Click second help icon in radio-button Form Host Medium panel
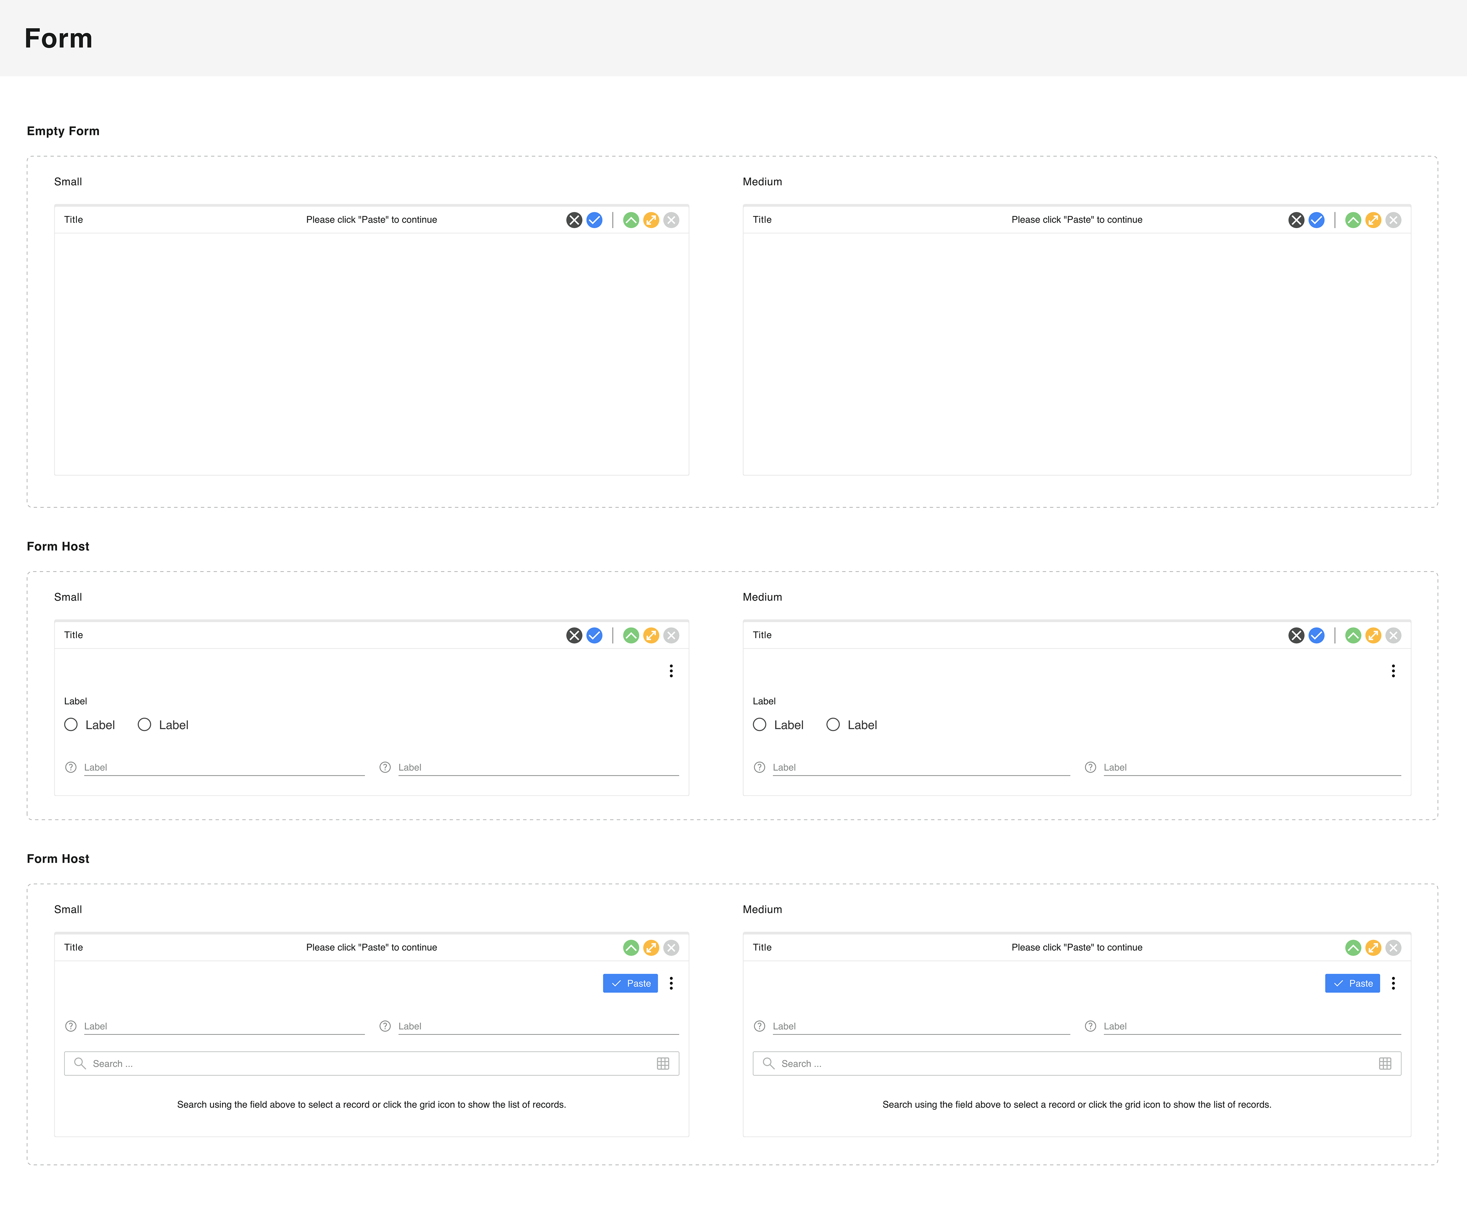 [x=1091, y=768]
